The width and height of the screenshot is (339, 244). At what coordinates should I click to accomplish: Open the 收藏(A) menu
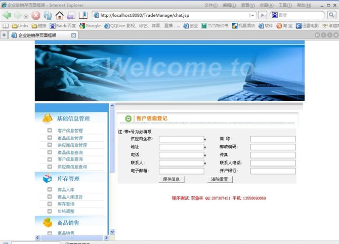click(266, 5)
